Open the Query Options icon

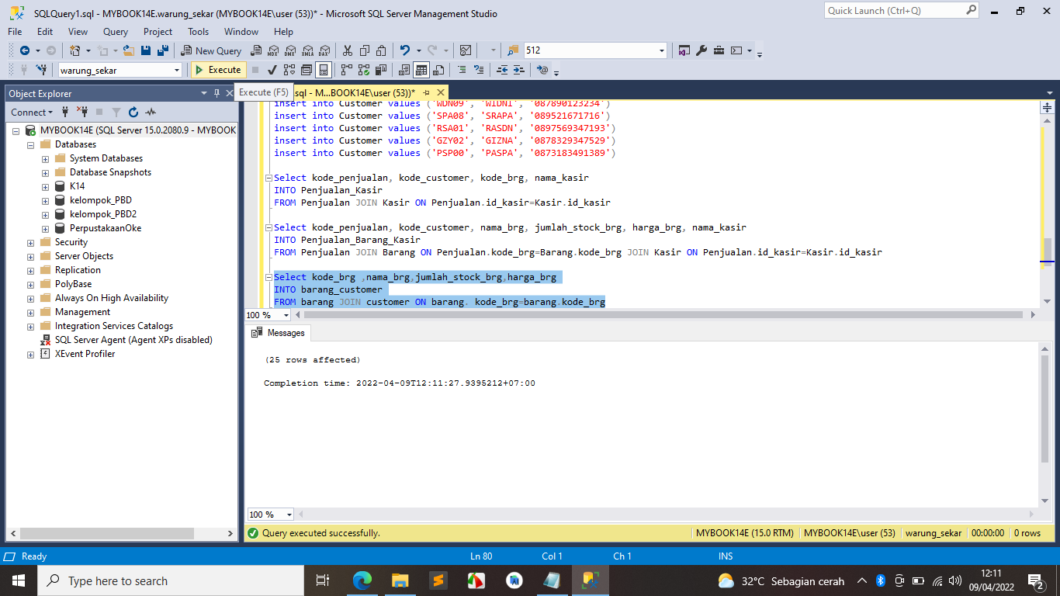coord(307,70)
